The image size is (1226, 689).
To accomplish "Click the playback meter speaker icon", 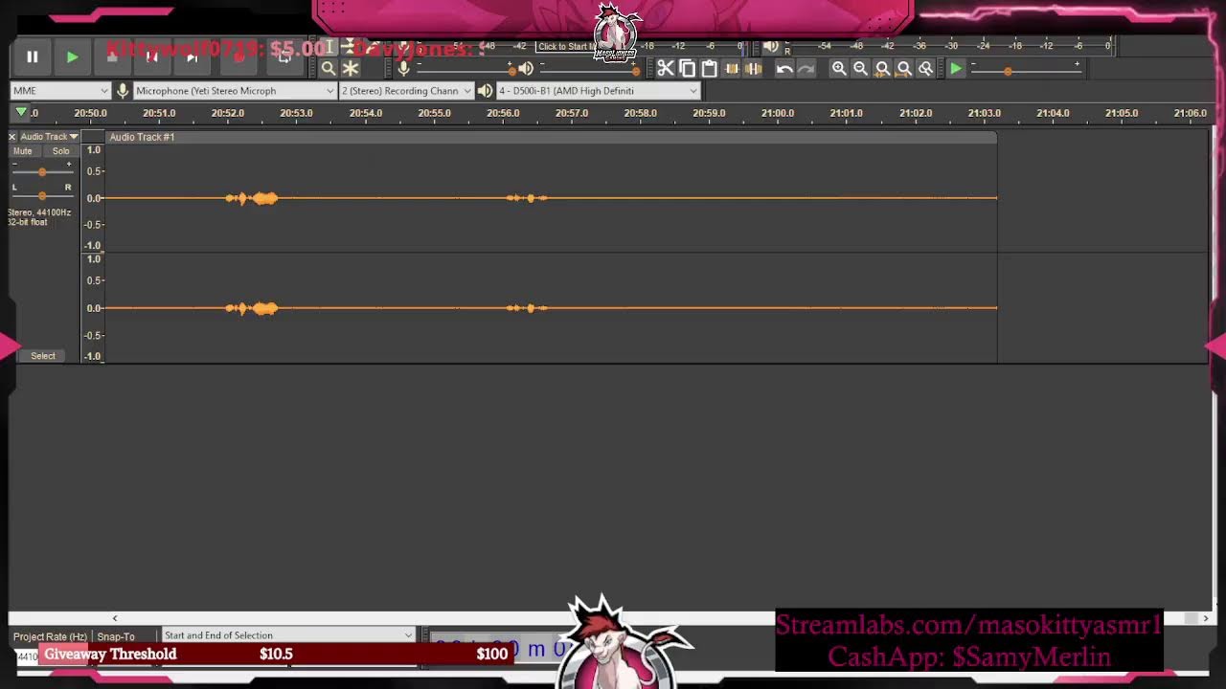I will click(x=771, y=46).
